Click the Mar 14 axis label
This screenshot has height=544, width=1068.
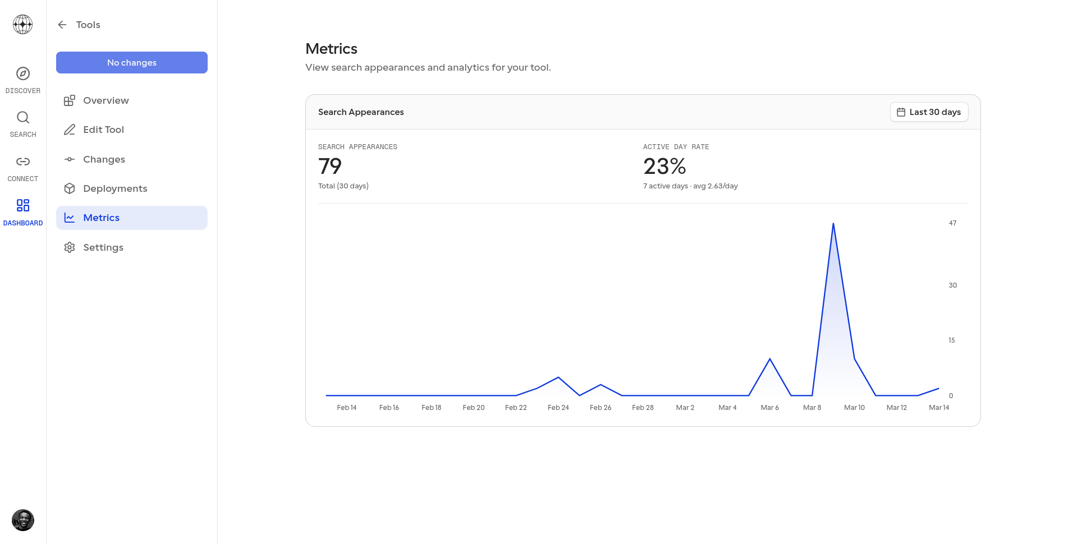pos(939,408)
